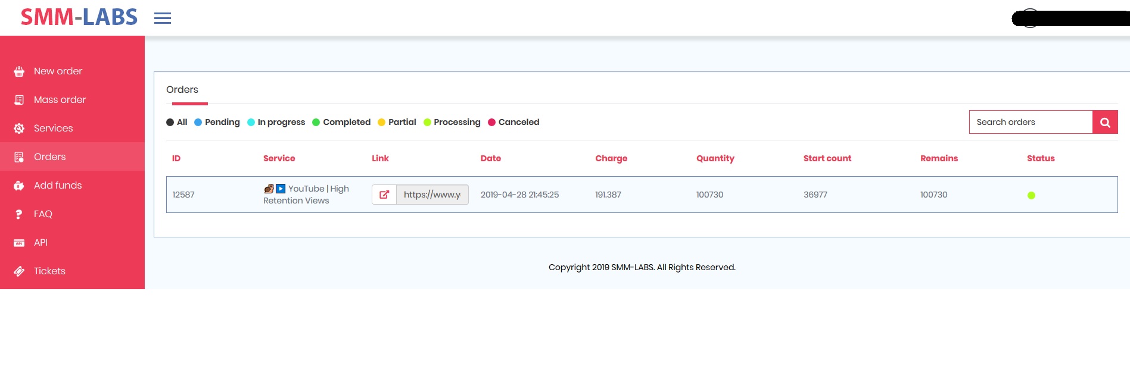Focus the Search orders field
Screen dimensions: 1130x379
coord(1031,122)
